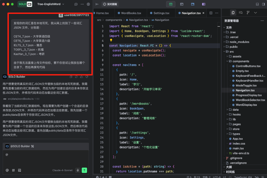Image resolution: width=267 pixels, height=178 pixels.
Task: Thumbs up the SOLO Builder response
Action: (x=81, y=77)
